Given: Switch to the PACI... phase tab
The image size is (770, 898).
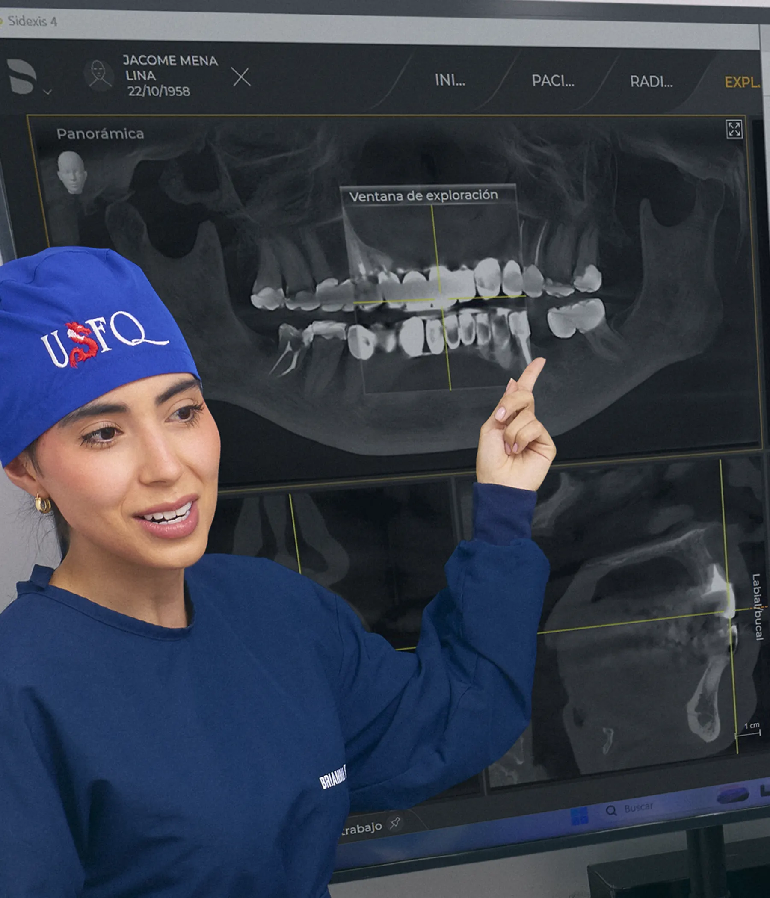Looking at the screenshot, I should pos(553,81).
